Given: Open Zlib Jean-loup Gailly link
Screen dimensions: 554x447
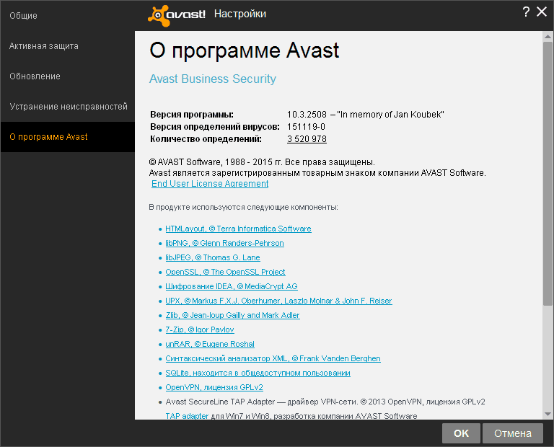Looking at the screenshot, I should [232, 315].
